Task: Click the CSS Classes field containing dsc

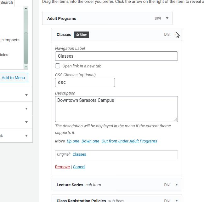Action: coord(85,83)
